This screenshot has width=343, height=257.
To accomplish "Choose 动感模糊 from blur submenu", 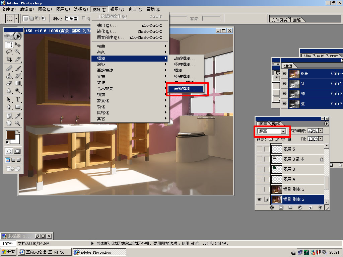I will [x=186, y=58].
